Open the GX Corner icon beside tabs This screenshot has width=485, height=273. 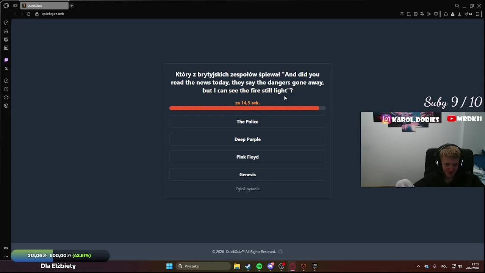point(15,6)
